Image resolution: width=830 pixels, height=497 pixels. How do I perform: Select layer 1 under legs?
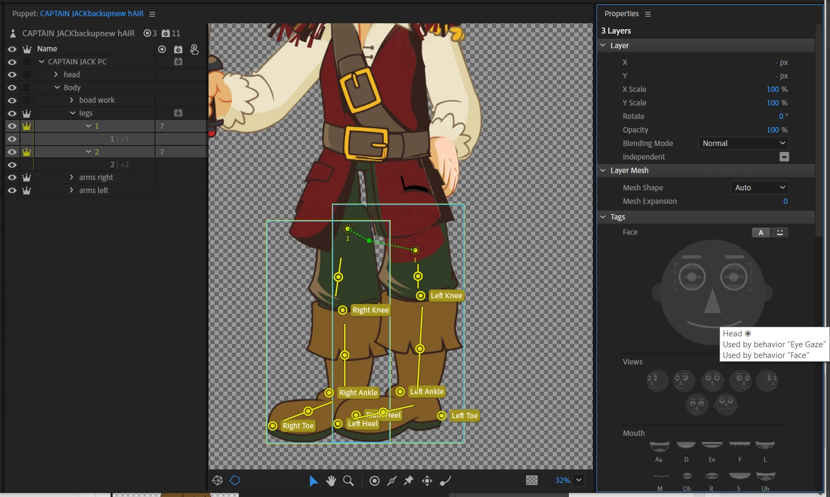click(97, 126)
